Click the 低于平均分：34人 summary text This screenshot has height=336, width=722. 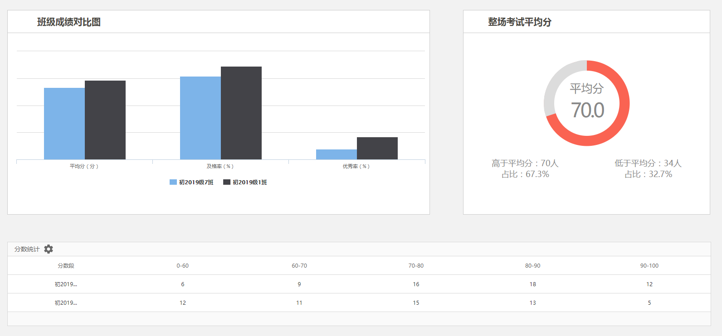tap(648, 163)
